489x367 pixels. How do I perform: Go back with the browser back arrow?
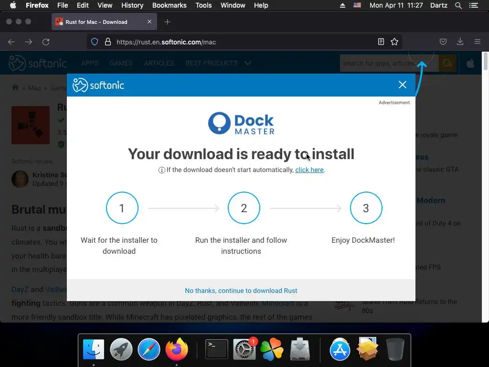pyautogui.click(x=11, y=42)
